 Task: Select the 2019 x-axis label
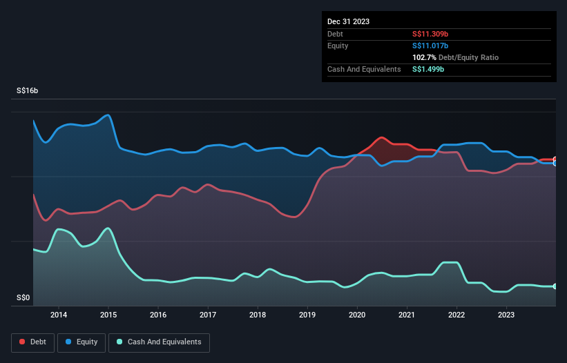[x=307, y=315]
